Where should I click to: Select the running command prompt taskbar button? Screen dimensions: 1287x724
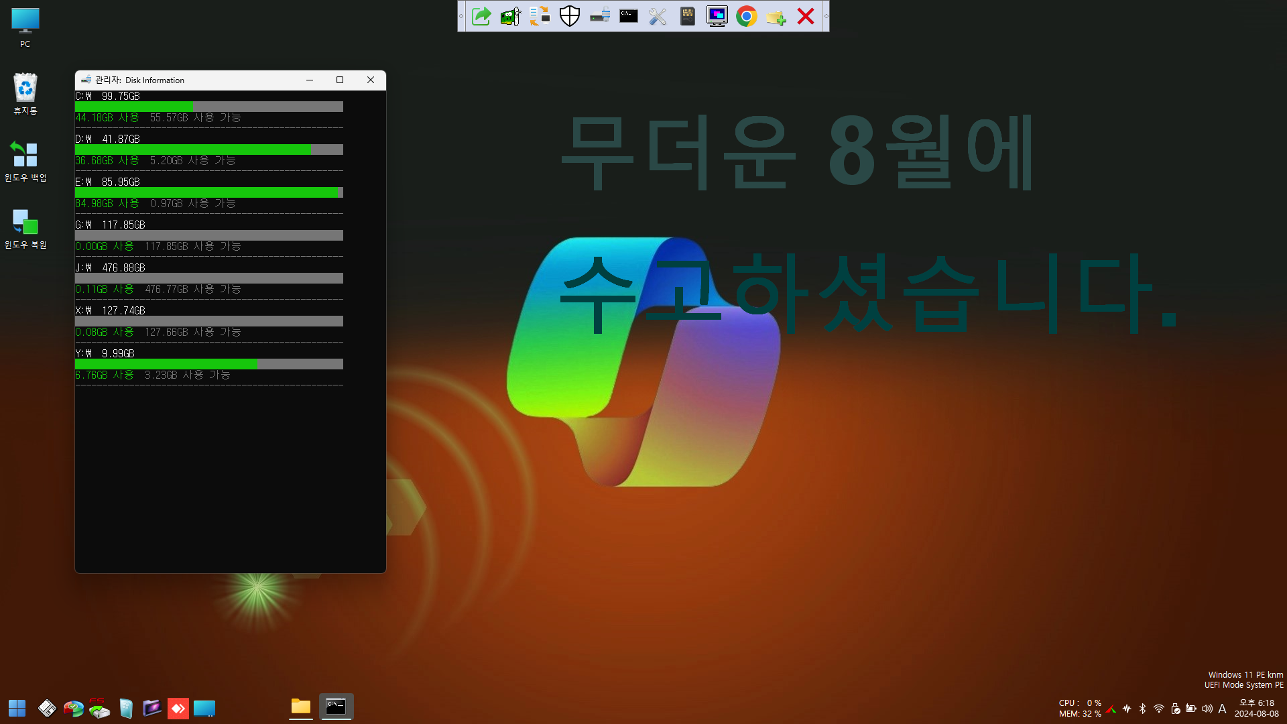(336, 707)
